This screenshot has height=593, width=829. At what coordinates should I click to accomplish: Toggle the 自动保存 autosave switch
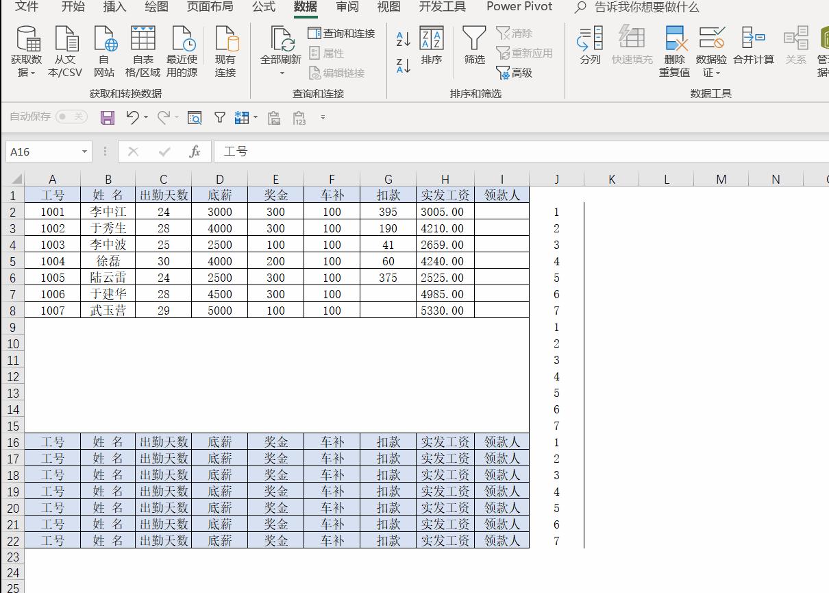71,117
